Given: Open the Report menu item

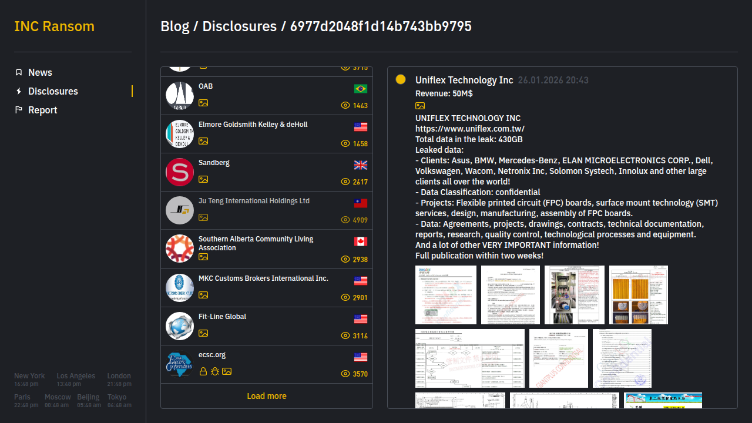Looking at the screenshot, I should pos(42,110).
